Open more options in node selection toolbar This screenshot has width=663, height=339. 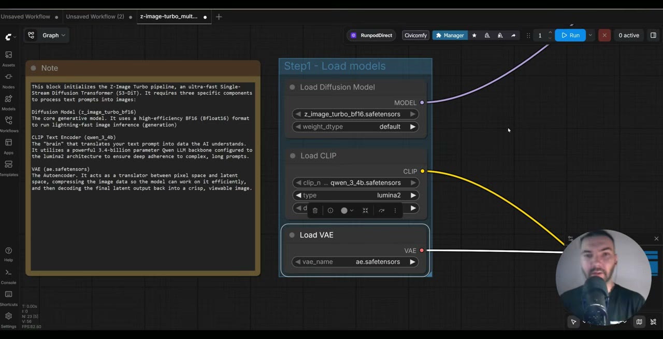click(395, 210)
